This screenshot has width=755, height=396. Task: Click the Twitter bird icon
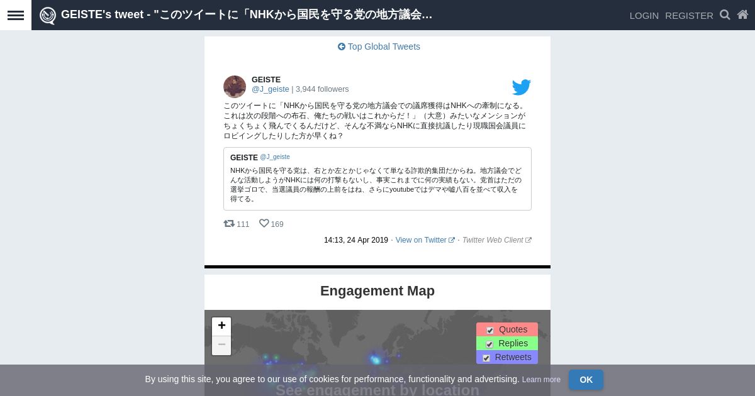(521, 87)
